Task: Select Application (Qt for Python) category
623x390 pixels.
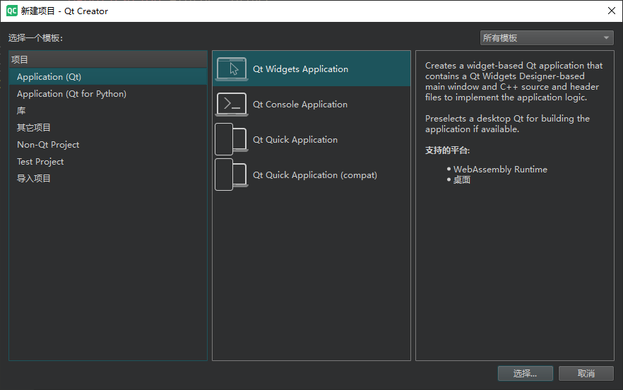Action: (108, 94)
